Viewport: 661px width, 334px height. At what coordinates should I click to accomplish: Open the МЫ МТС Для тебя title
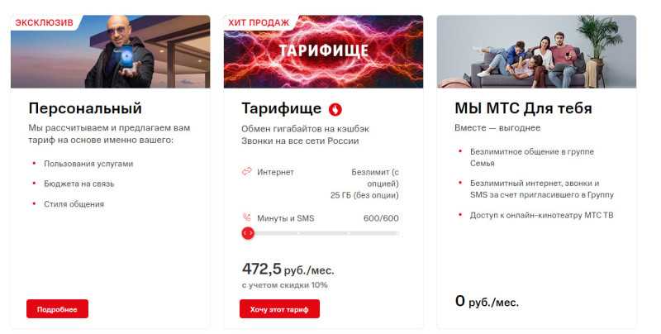523,108
